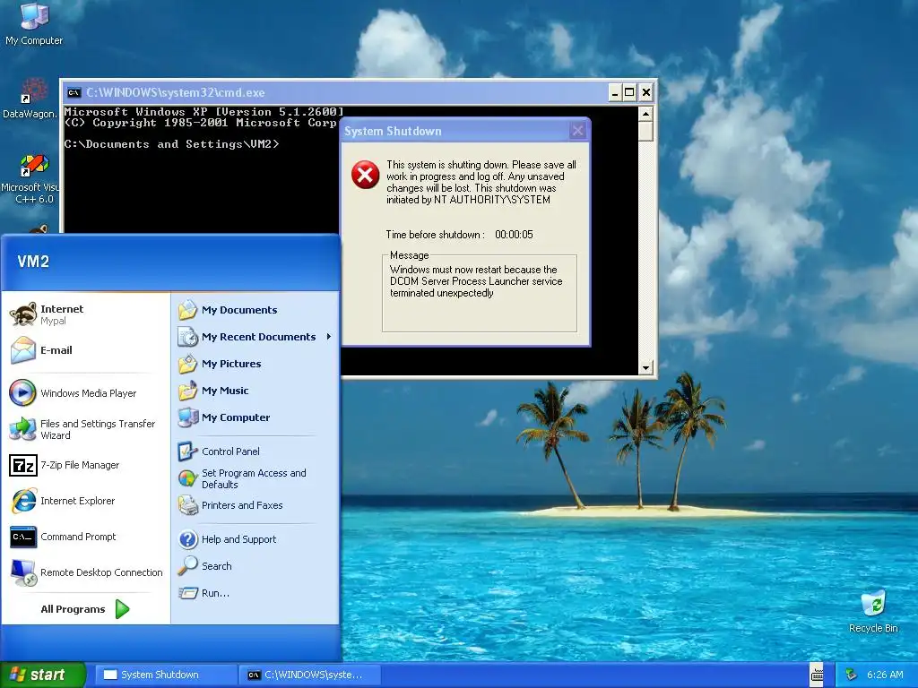Image resolution: width=918 pixels, height=688 pixels.
Task: Expand All Programs list
Action: point(85,609)
